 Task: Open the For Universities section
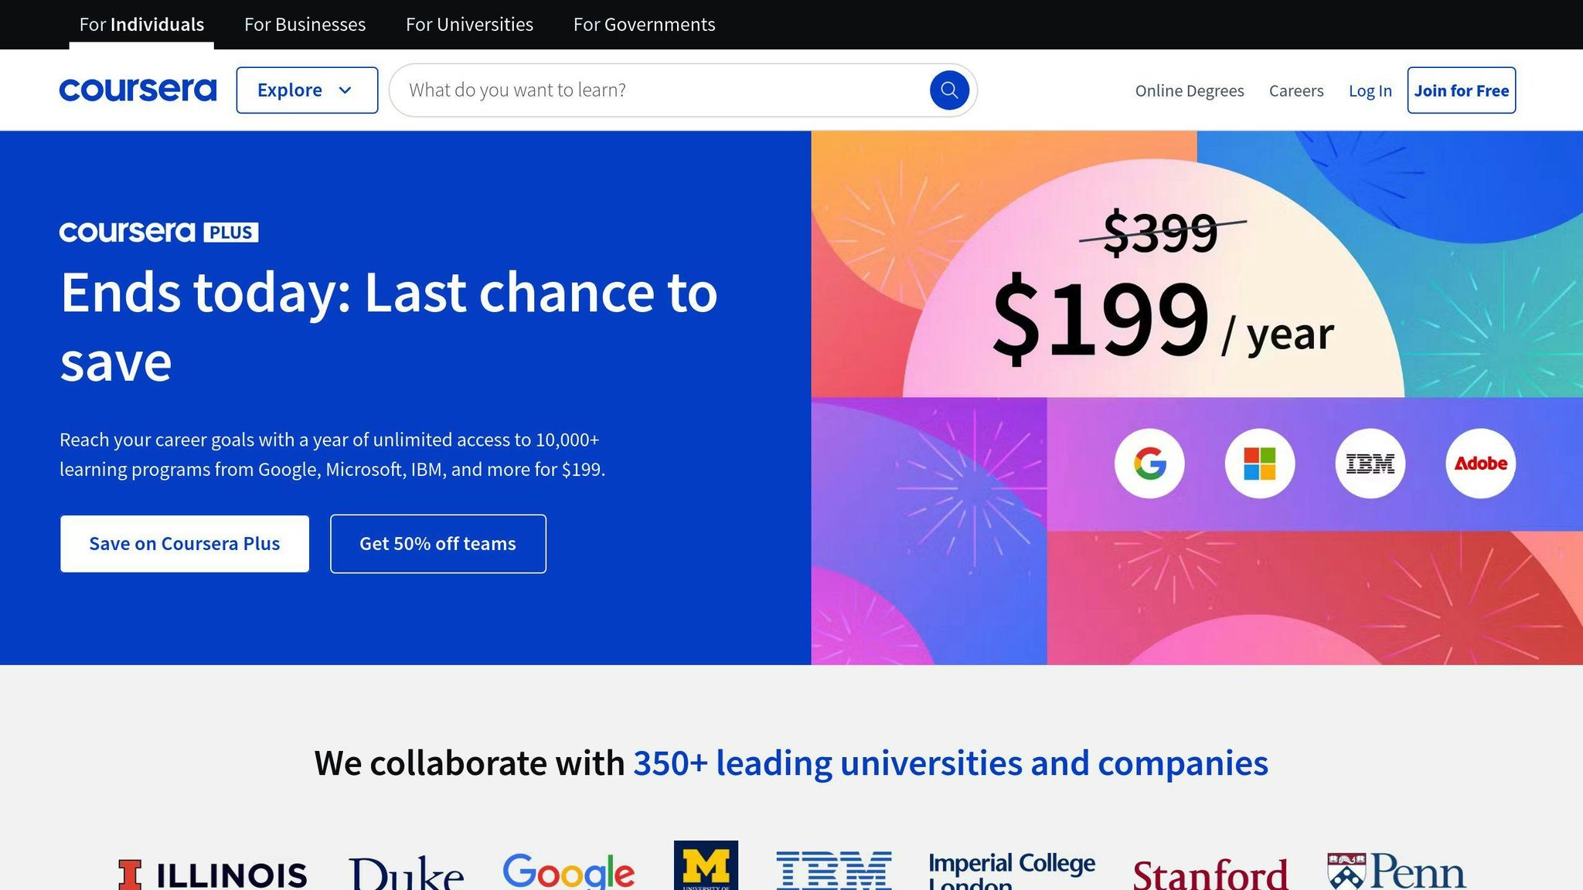(x=469, y=24)
